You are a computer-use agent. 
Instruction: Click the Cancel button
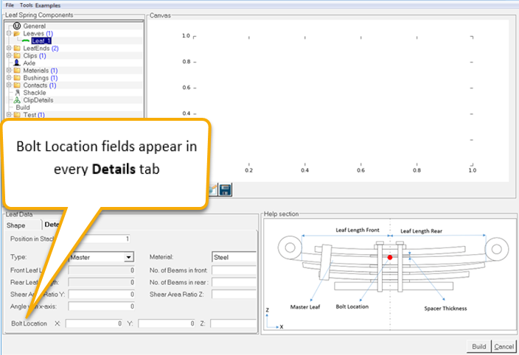coord(504,346)
